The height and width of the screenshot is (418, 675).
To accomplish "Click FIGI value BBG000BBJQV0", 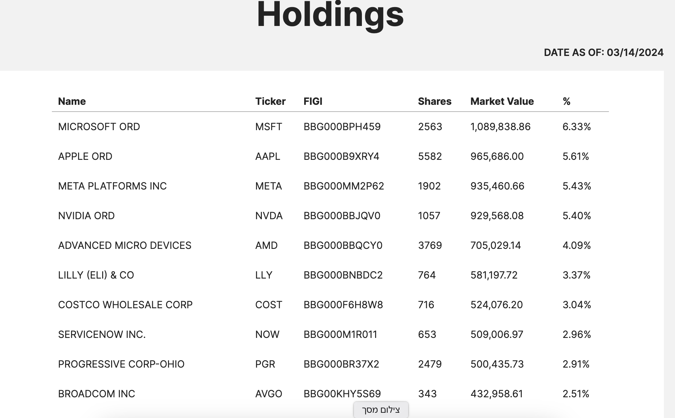I will click(342, 216).
